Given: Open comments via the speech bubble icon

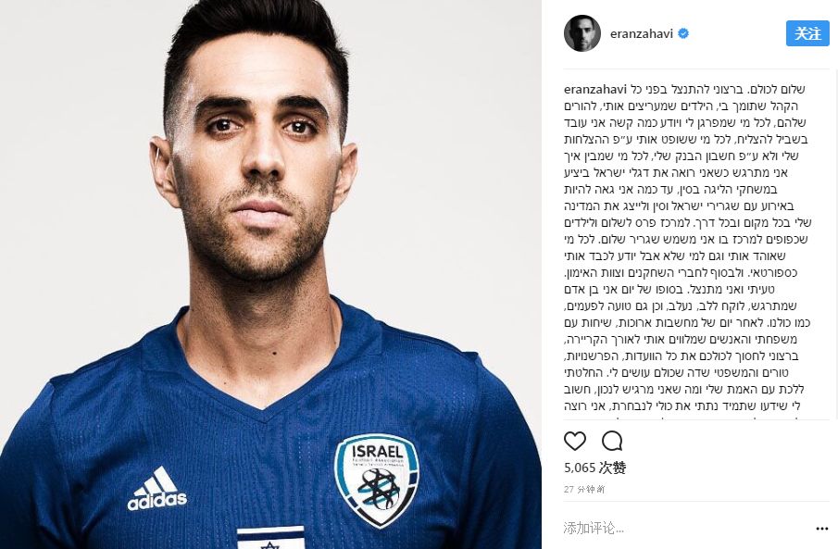Looking at the screenshot, I should 612,441.
